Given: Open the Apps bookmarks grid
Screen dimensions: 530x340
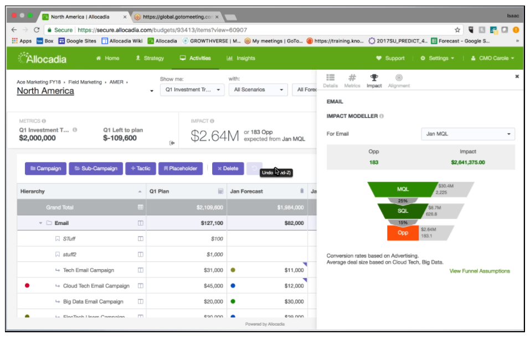Looking at the screenshot, I should point(22,41).
